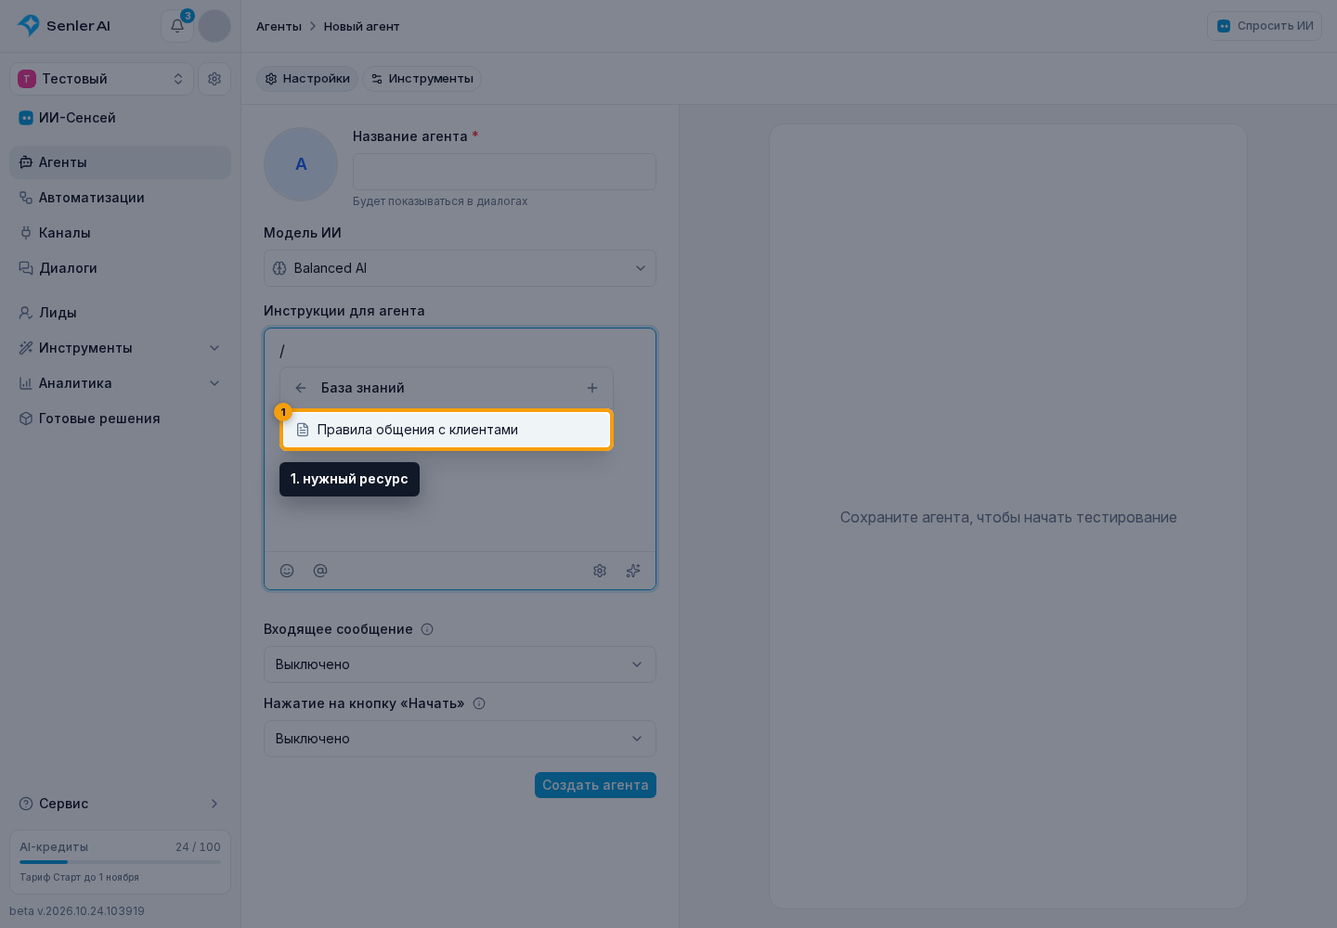Expand the Аналитика sidebar section

click(x=120, y=383)
